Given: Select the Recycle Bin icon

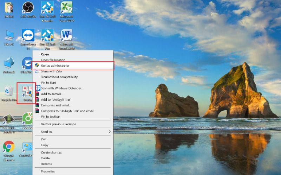Looking at the screenshot, I should (x=8, y=93).
